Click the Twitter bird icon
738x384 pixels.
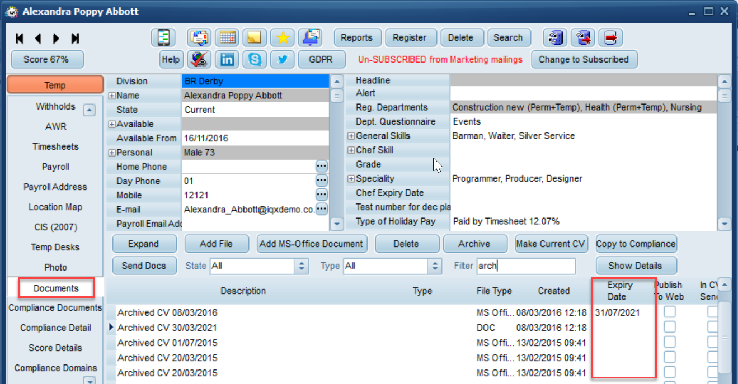click(x=283, y=59)
